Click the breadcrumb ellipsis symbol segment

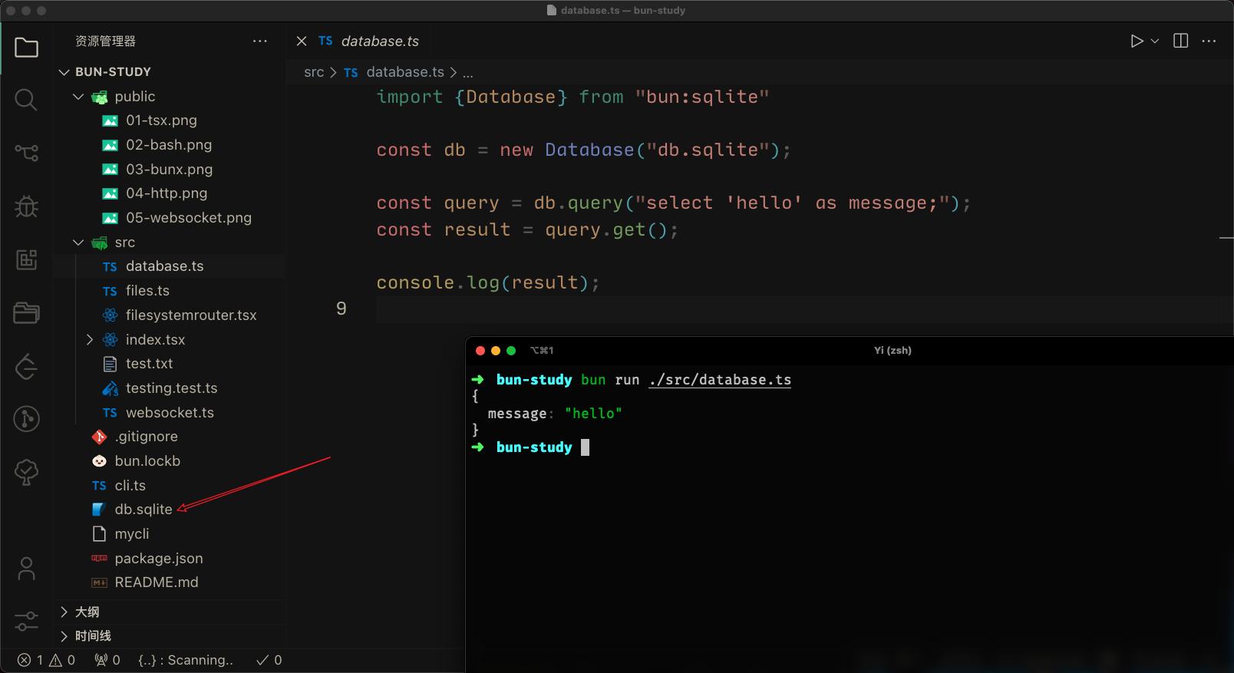click(x=468, y=74)
